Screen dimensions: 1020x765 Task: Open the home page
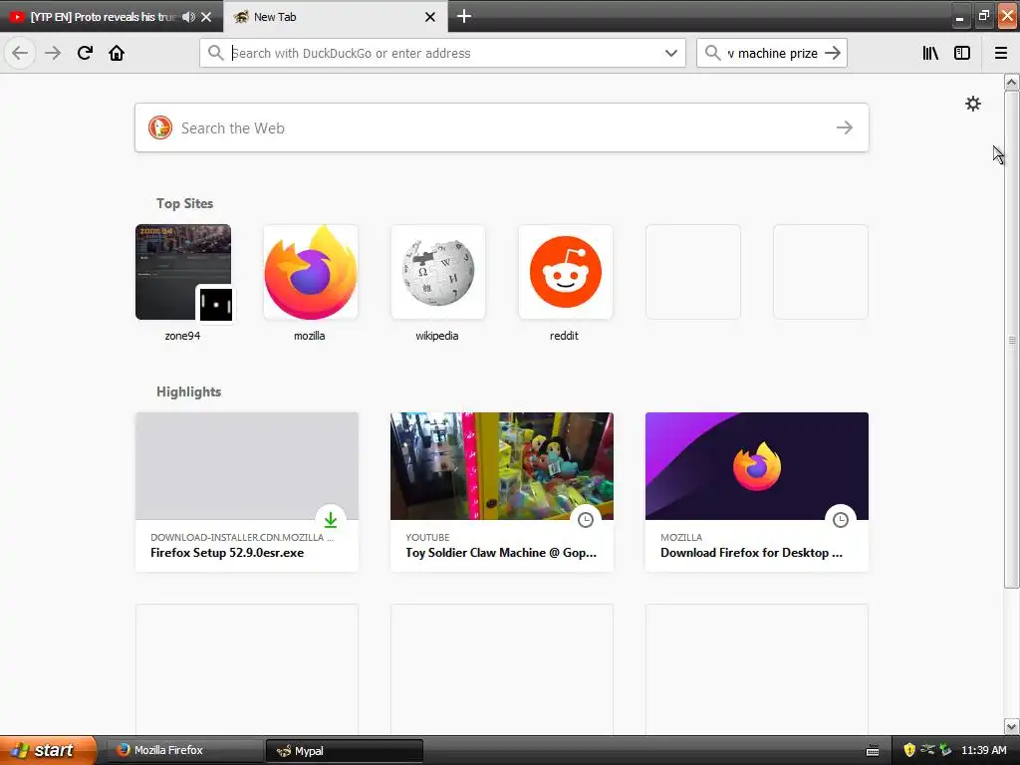click(117, 53)
